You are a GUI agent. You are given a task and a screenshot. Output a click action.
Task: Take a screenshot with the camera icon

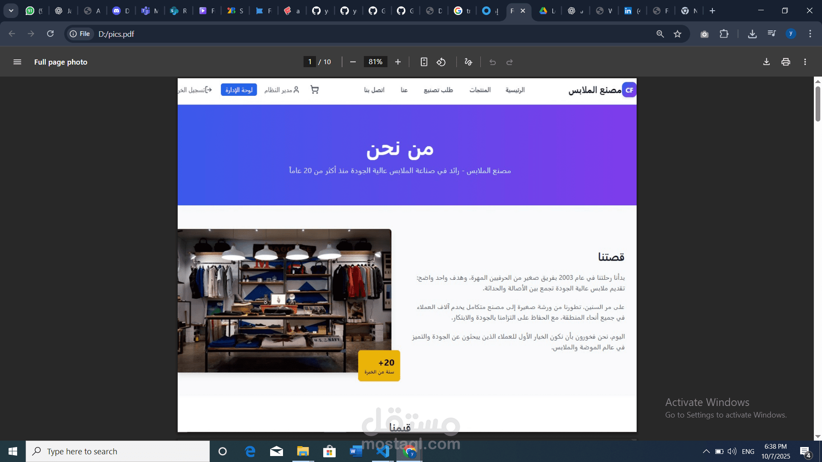[704, 34]
